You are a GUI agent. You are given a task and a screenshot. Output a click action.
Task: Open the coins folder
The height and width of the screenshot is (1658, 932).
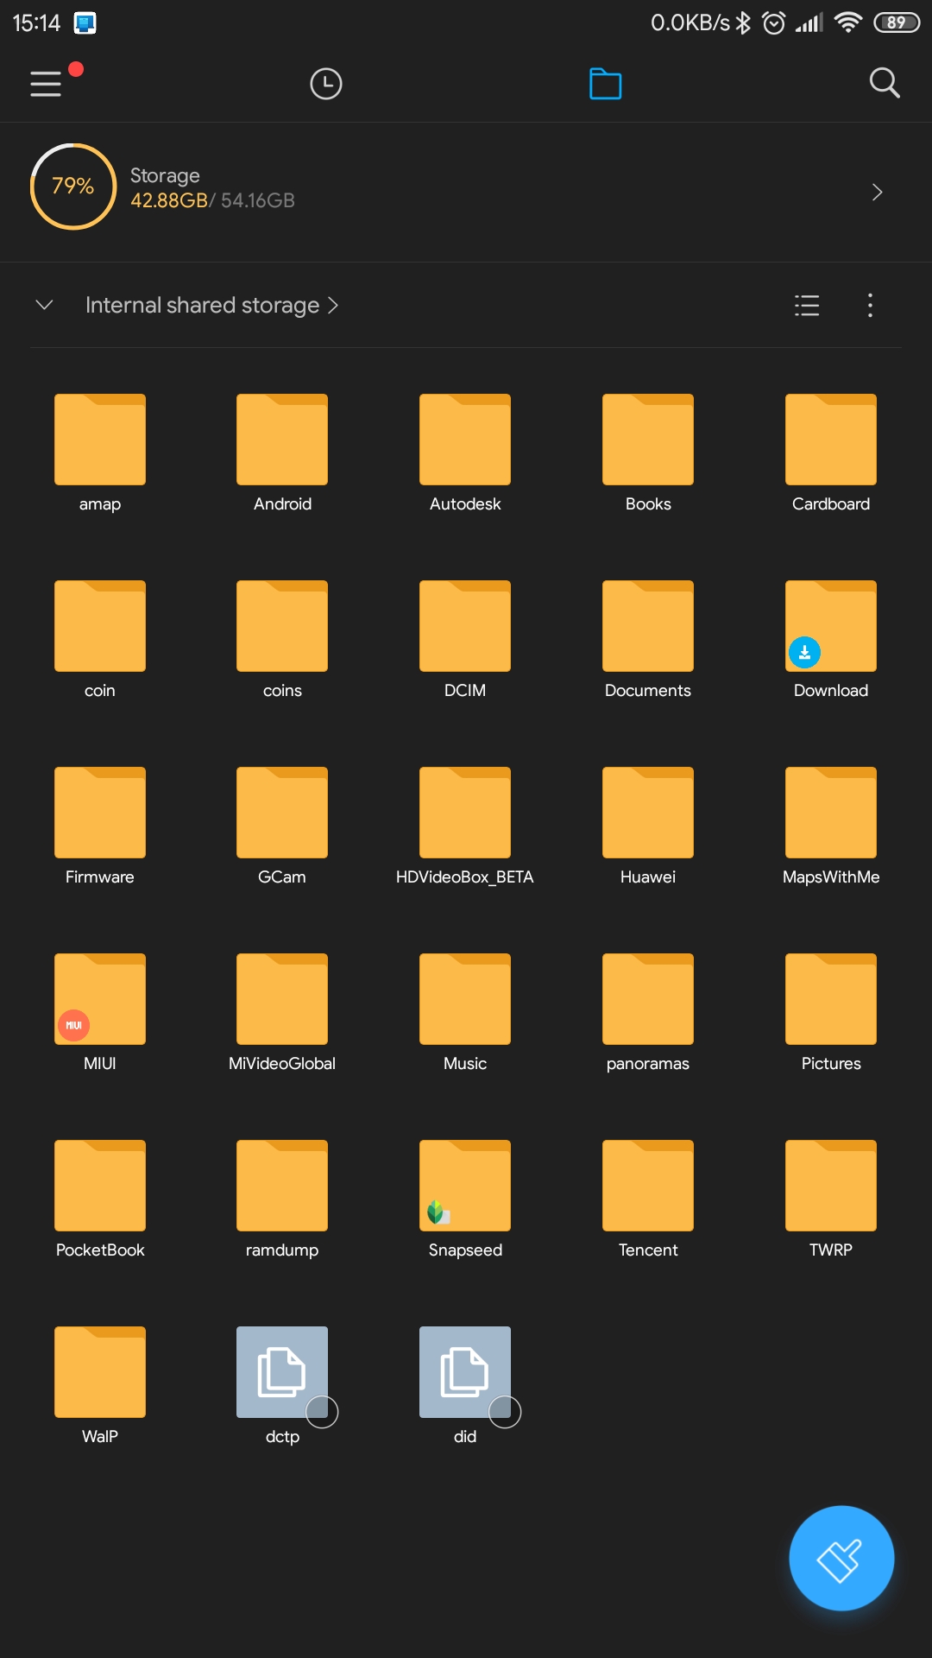coord(282,640)
